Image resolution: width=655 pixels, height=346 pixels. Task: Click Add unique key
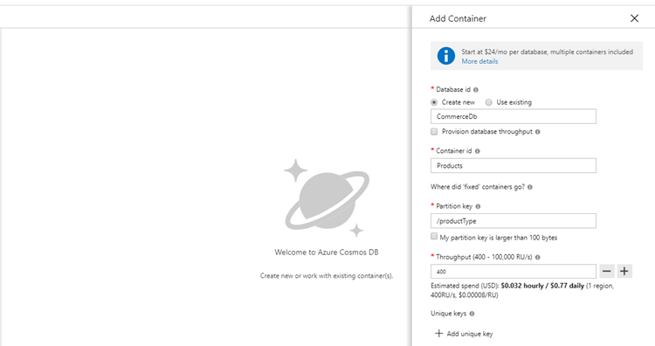[x=464, y=334]
